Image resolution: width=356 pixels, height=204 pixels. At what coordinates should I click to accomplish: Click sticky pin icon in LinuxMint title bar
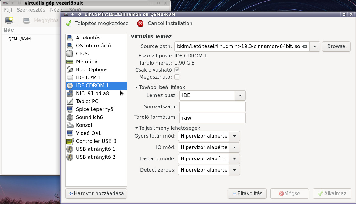(x=80, y=15)
